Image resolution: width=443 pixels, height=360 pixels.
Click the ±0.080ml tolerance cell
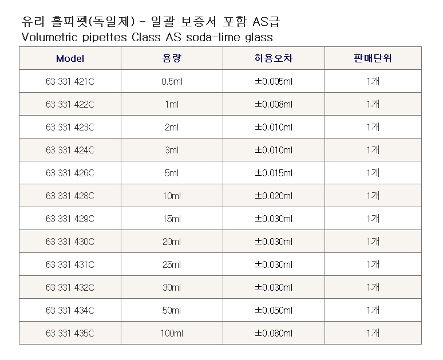point(274,333)
